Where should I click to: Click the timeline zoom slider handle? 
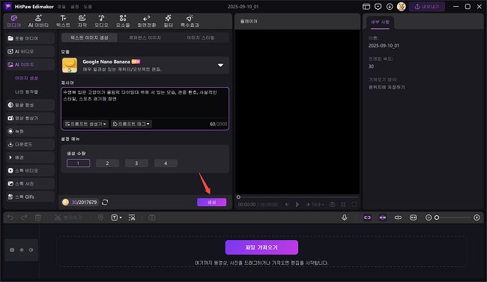coord(437,217)
